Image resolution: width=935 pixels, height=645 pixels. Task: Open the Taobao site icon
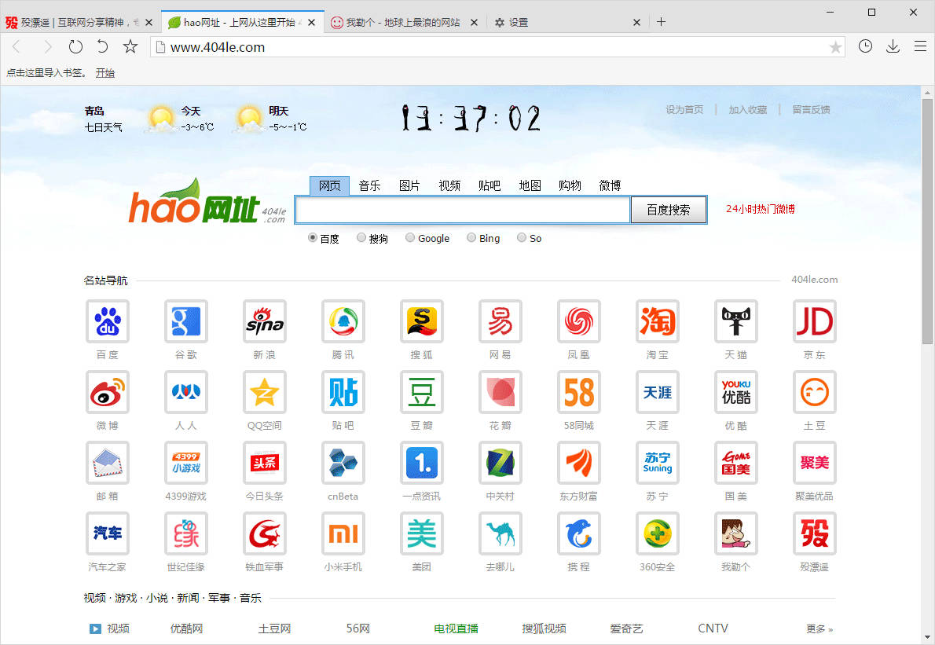pos(657,321)
